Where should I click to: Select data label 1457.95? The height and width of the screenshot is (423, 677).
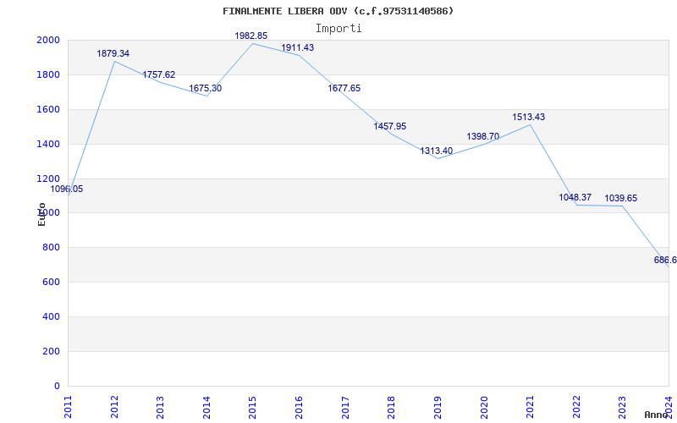(390, 126)
